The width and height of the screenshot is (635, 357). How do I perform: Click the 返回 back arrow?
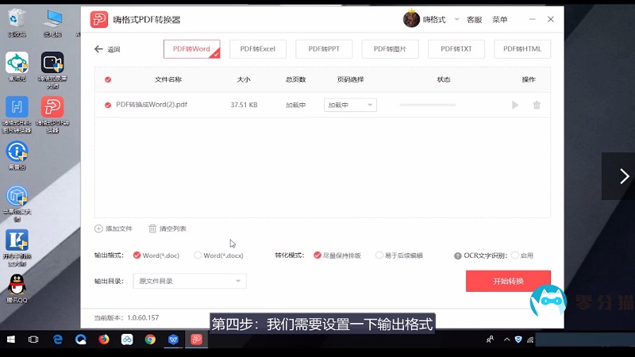(99, 49)
